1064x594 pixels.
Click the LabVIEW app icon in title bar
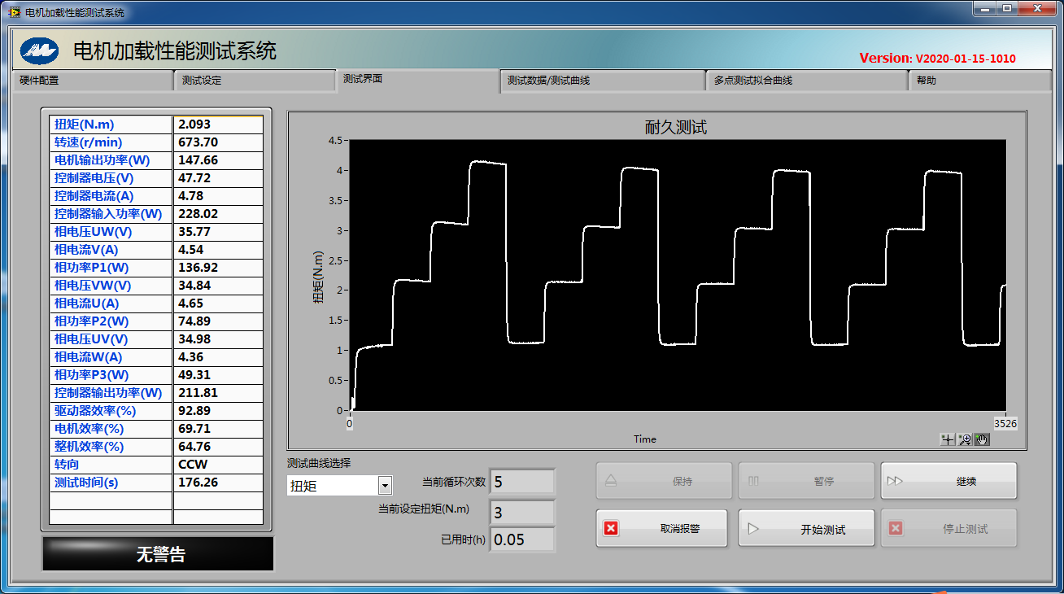point(14,12)
